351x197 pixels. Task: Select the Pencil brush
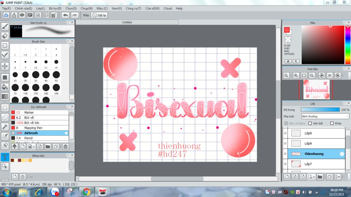pos(40,138)
